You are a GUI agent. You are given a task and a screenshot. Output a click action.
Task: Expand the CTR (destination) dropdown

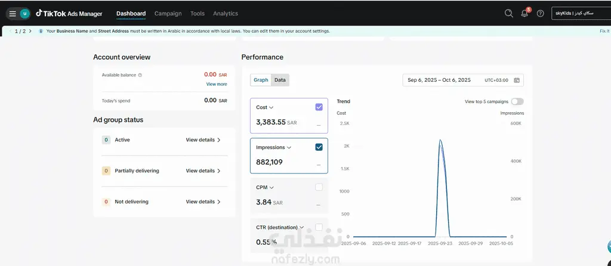coord(301,227)
